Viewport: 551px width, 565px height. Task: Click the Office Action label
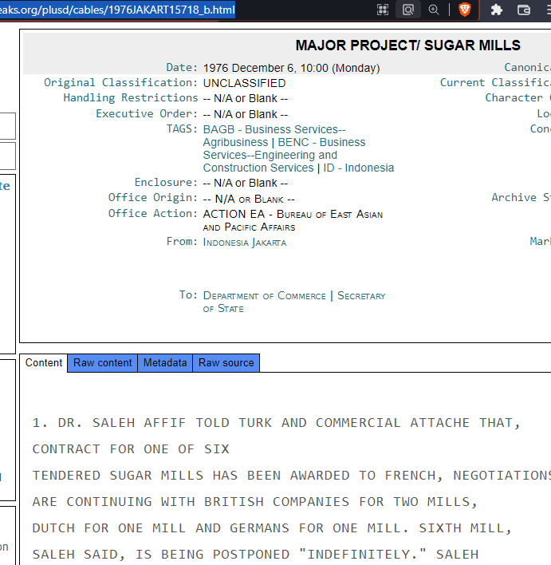(x=153, y=214)
